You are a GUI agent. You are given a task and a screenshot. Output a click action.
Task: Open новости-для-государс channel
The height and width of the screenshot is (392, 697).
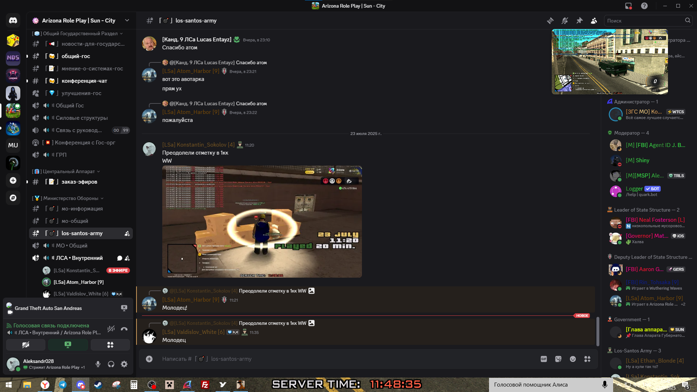81,44
